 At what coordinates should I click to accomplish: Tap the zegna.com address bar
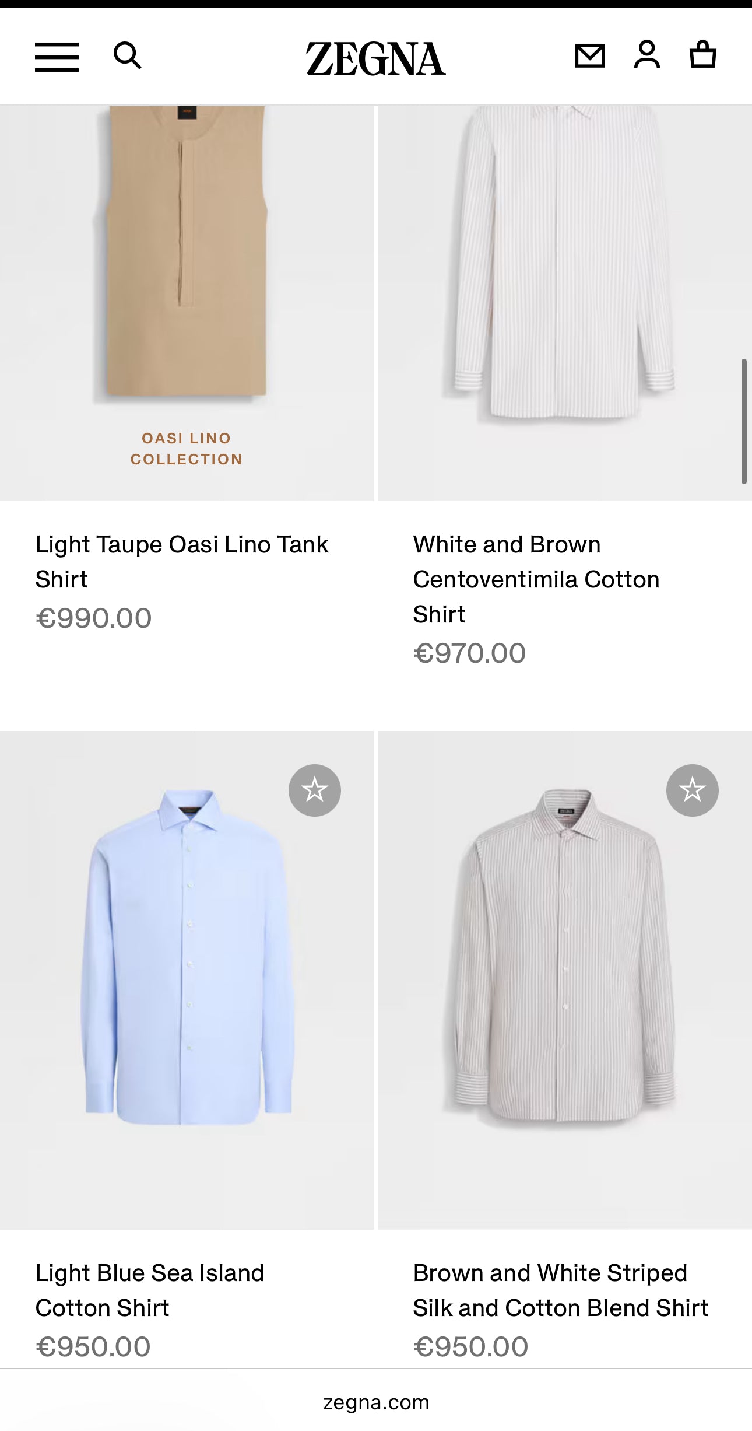click(376, 1402)
